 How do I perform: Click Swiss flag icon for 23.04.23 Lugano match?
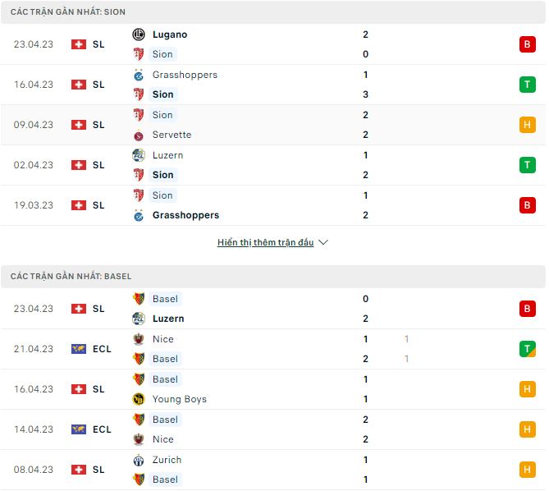click(79, 44)
